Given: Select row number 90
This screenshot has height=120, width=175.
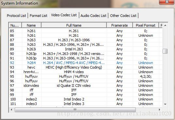Looking at the screenshot, I should (12, 54).
